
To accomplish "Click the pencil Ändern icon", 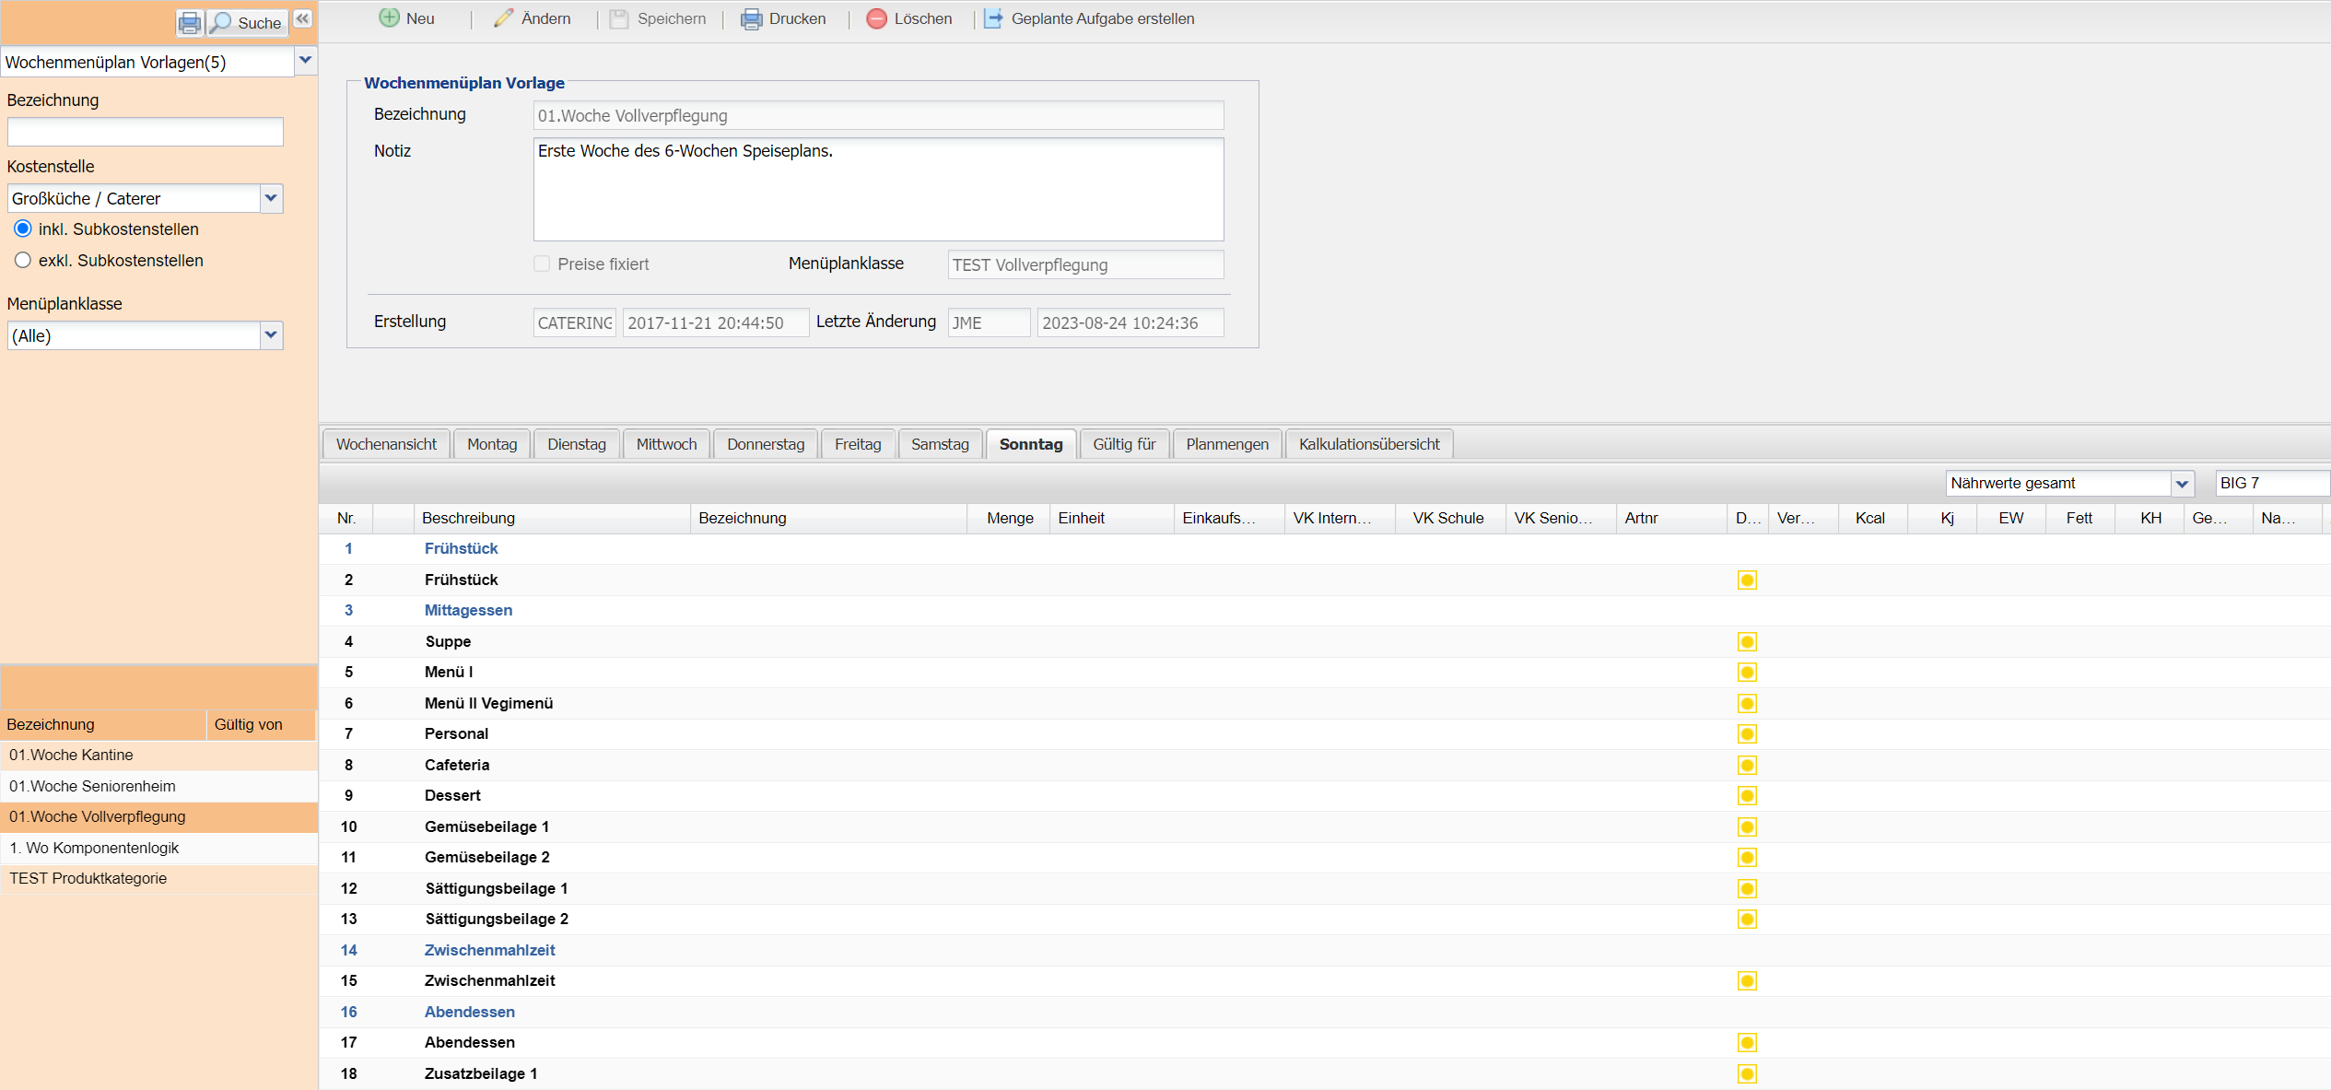I will (503, 18).
